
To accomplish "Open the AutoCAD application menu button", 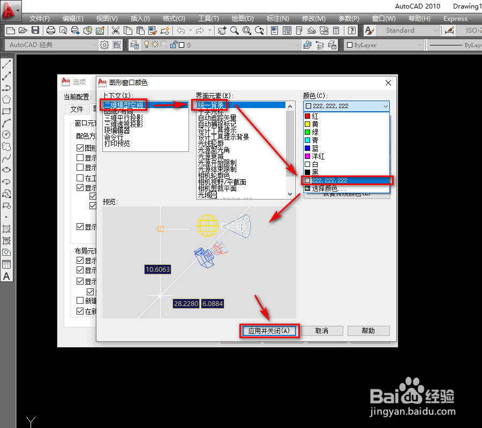I will (x=11, y=11).
